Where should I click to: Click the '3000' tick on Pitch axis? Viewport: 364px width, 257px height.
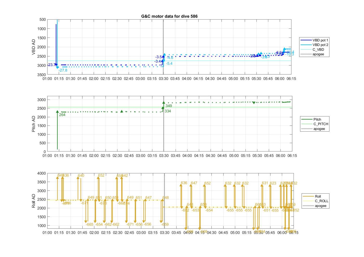(42, 100)
